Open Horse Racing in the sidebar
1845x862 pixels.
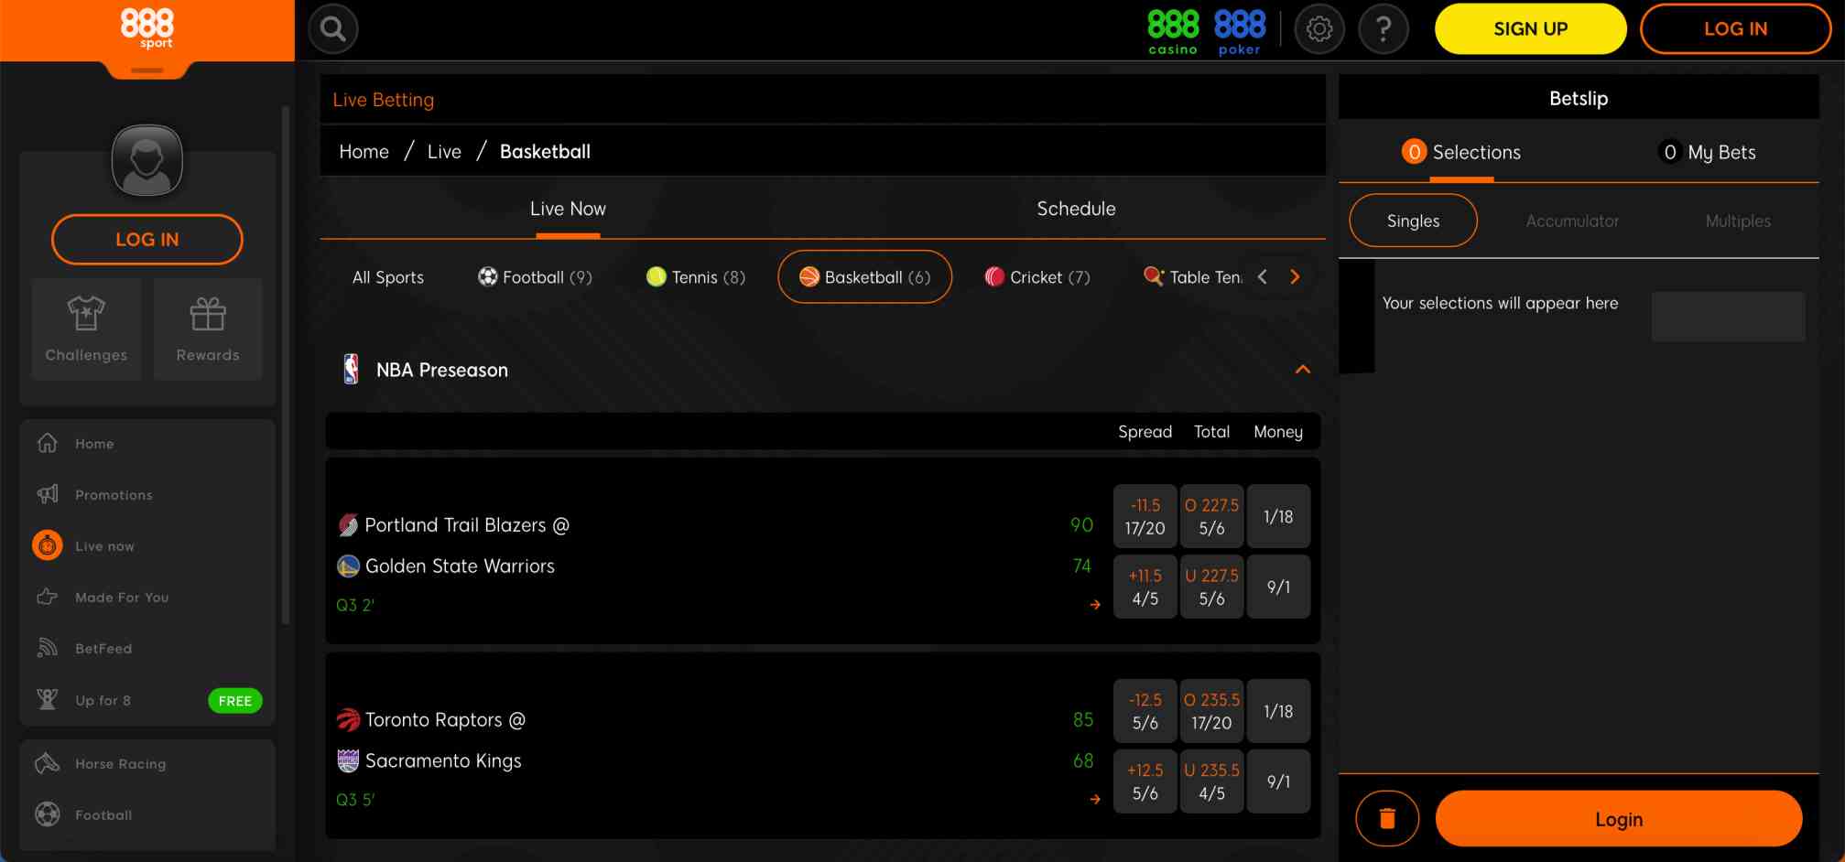119,763
